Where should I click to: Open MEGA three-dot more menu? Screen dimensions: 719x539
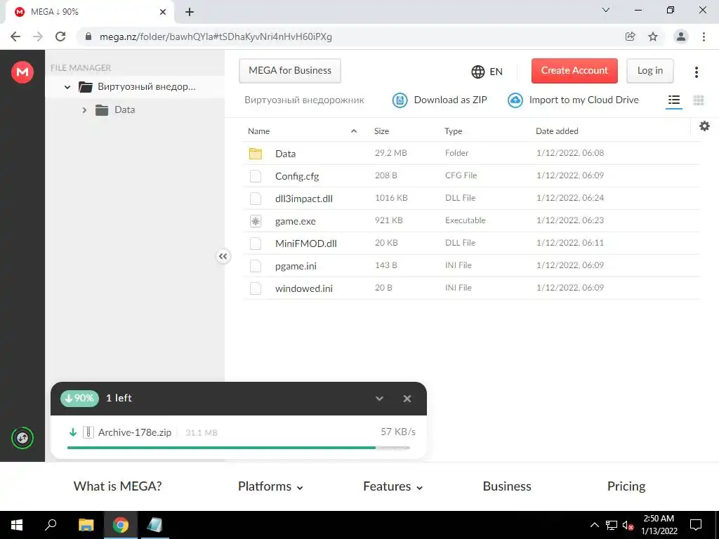696,72
